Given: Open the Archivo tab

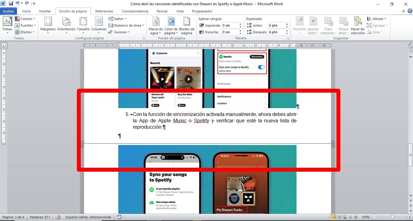Looking at the screenshot, I should [x=8, y=11].
